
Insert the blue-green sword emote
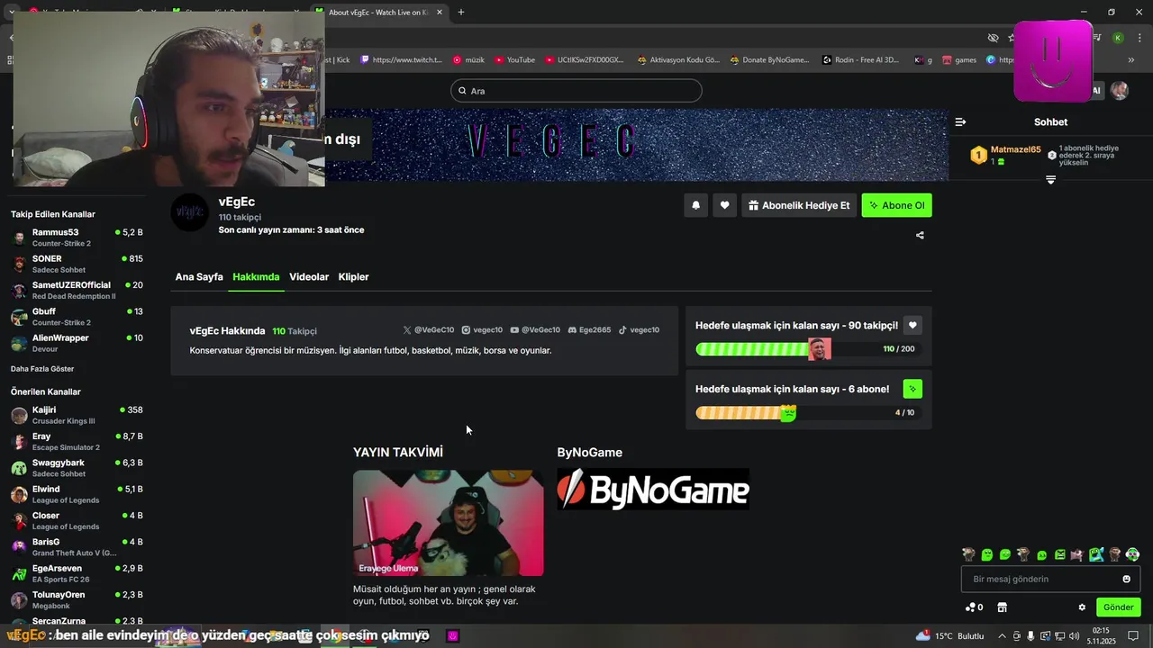tap(1096, 554)
